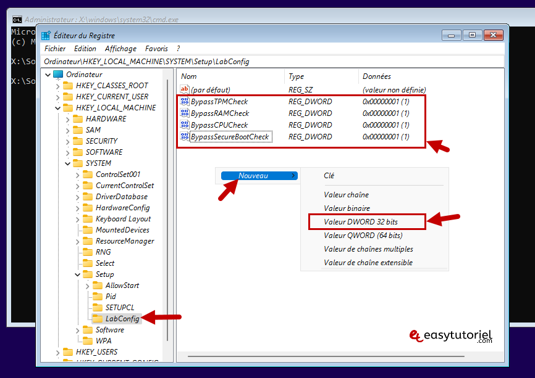Select Clé in the Nouveau submenu
This screenshot has width=535, height=378.
coord(329,176)
